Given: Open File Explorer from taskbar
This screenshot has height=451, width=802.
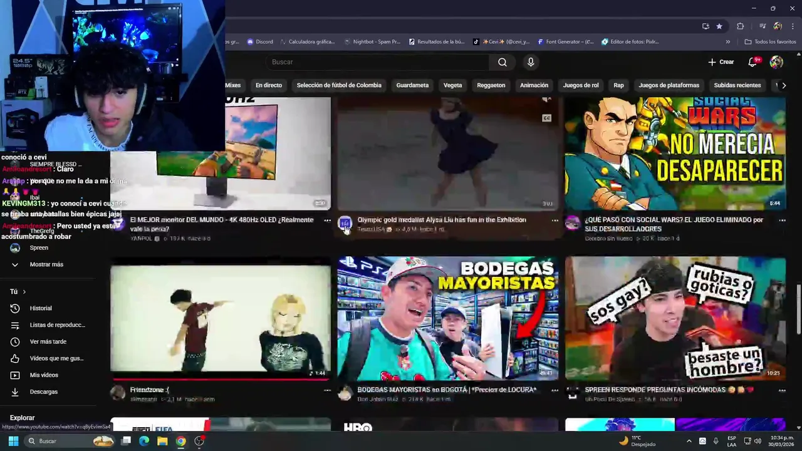Looking at the screenshot, I should [162, 441].
